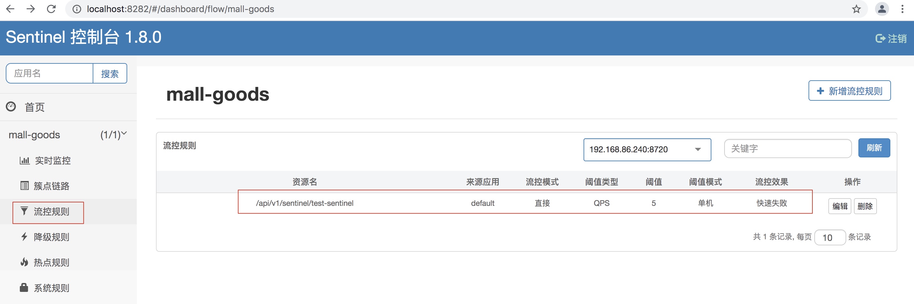Click 删除 for the test-sentinel rule

point(865,206)
